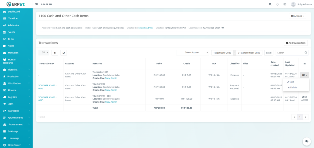
Task: Toggle column visibility with the eye button
Action: click(55, 53)
